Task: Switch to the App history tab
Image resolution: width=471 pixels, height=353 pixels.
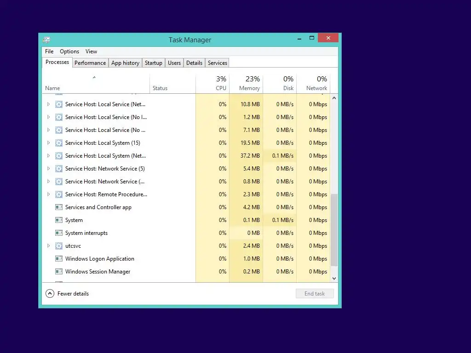Action: [x=125, y=63]
